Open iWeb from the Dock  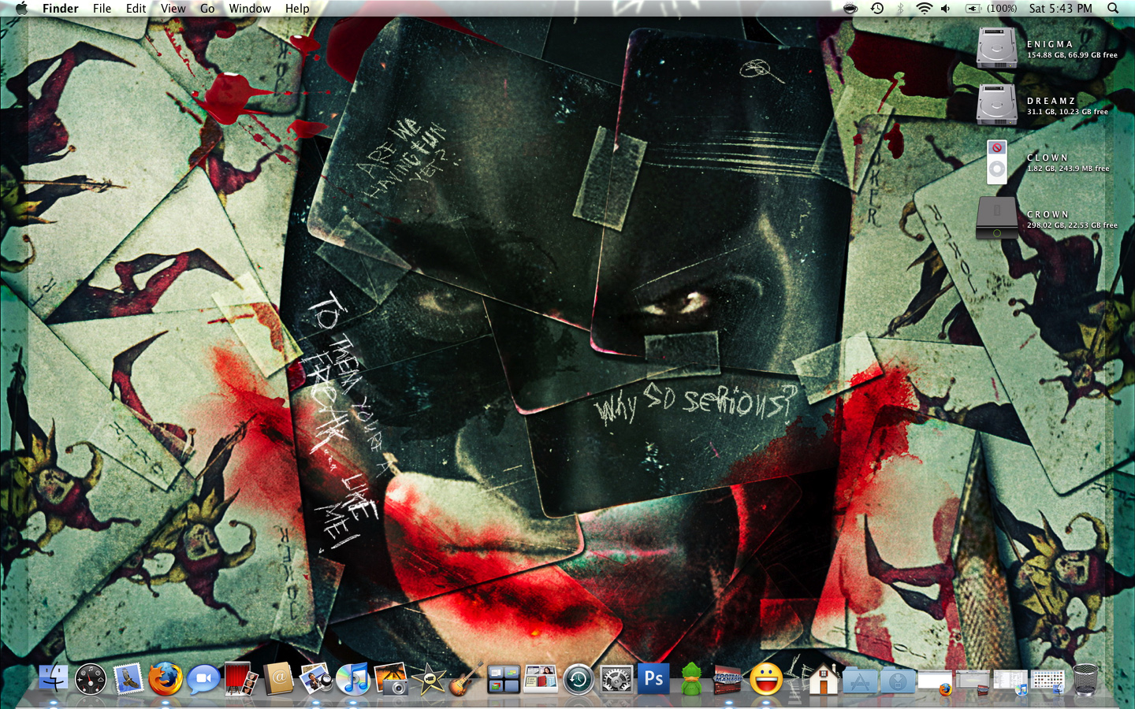(541, 679)
